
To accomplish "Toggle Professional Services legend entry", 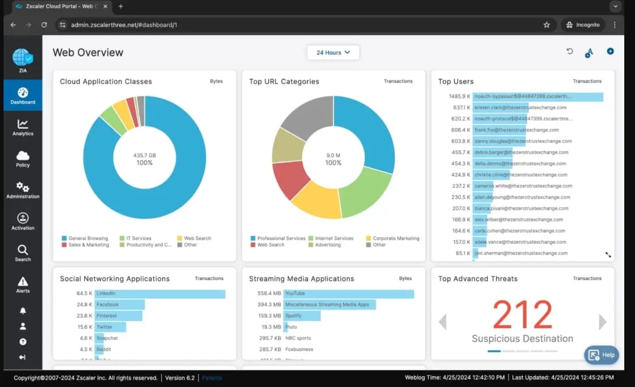I will click(278, 238).
